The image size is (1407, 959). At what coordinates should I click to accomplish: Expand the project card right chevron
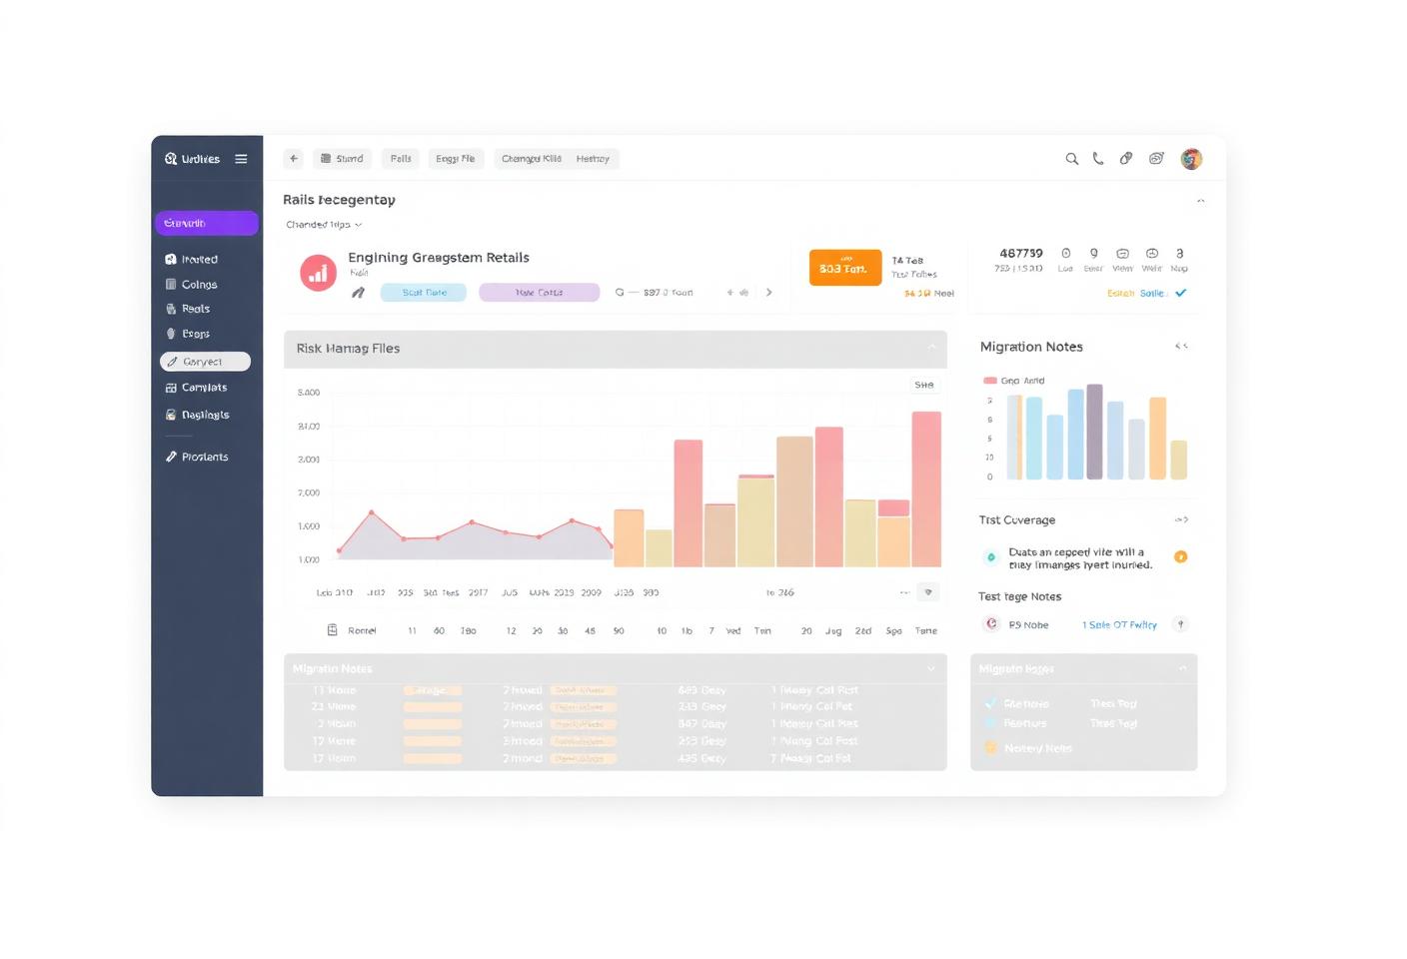coord(768,293)
